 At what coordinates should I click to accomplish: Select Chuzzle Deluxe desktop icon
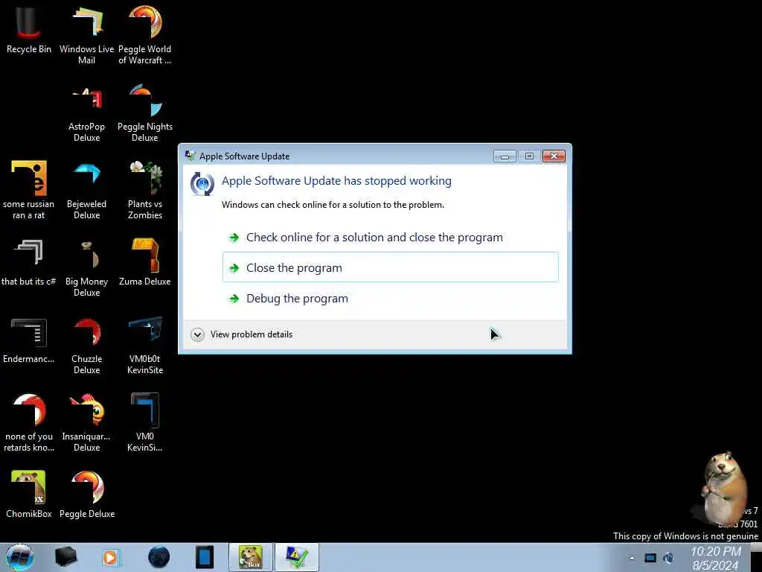[x=86, y=346]
